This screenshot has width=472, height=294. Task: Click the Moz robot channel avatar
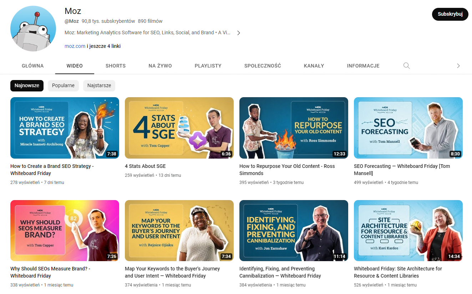point(33,29)
